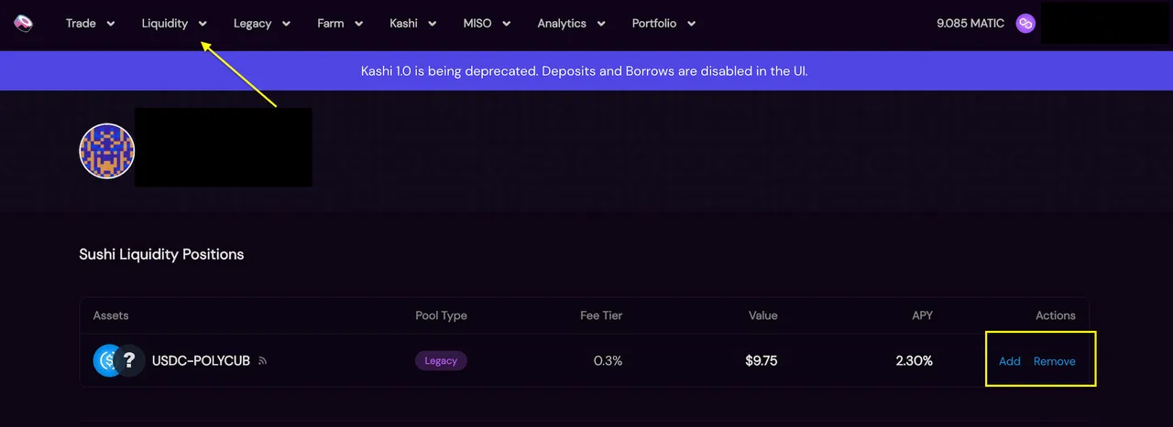Click the Kashi deprecation banner
1173x427 pixels.
click(585, 70)
